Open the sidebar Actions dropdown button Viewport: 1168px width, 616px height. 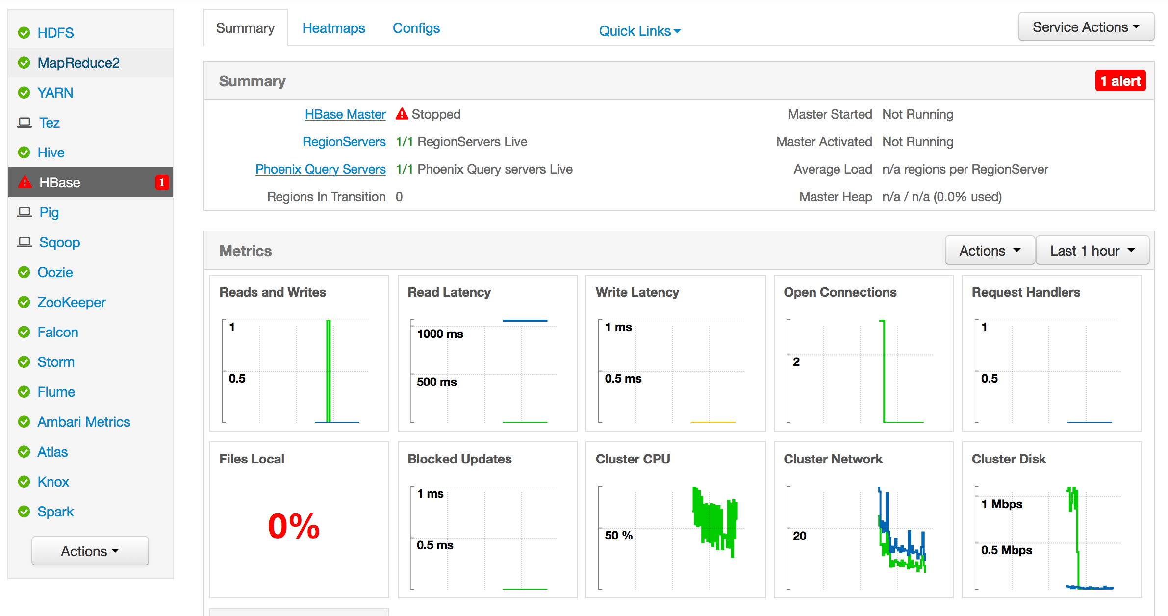coord(90,551)
